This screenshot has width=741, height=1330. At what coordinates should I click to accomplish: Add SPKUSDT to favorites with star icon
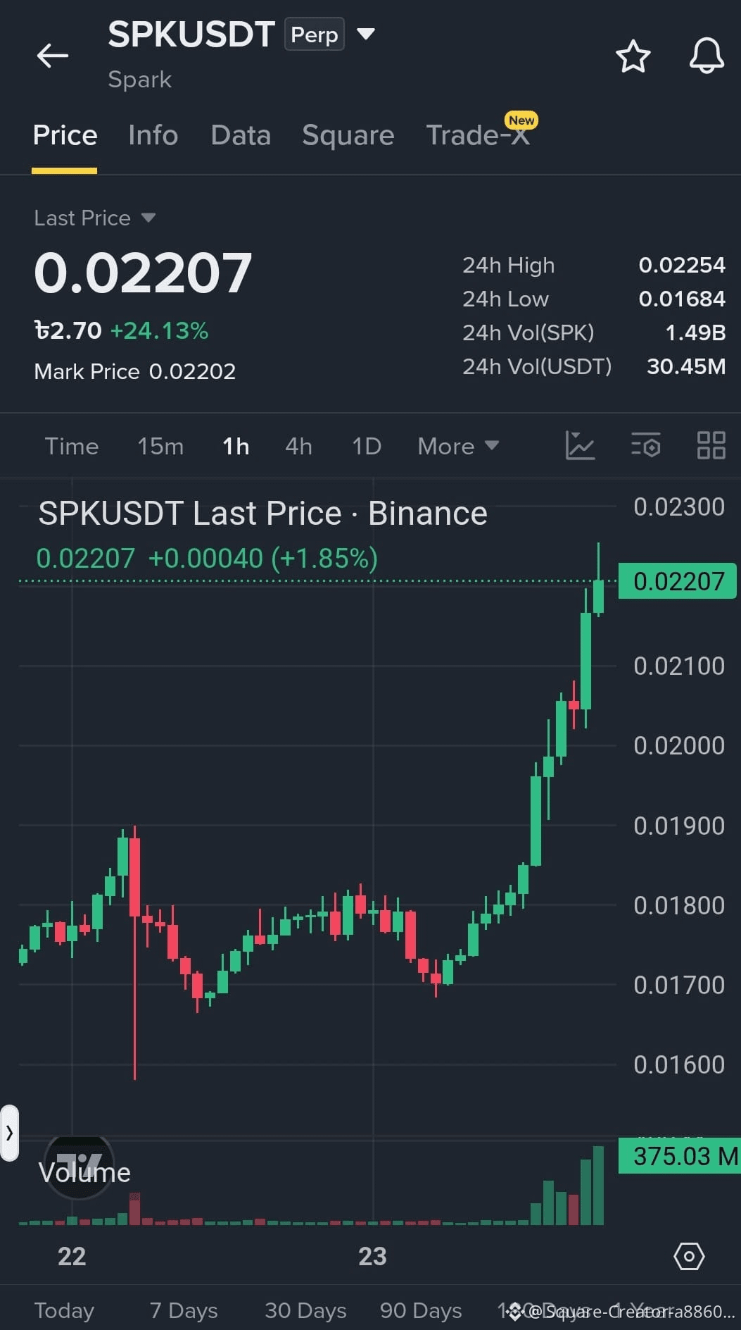(633, 56)
